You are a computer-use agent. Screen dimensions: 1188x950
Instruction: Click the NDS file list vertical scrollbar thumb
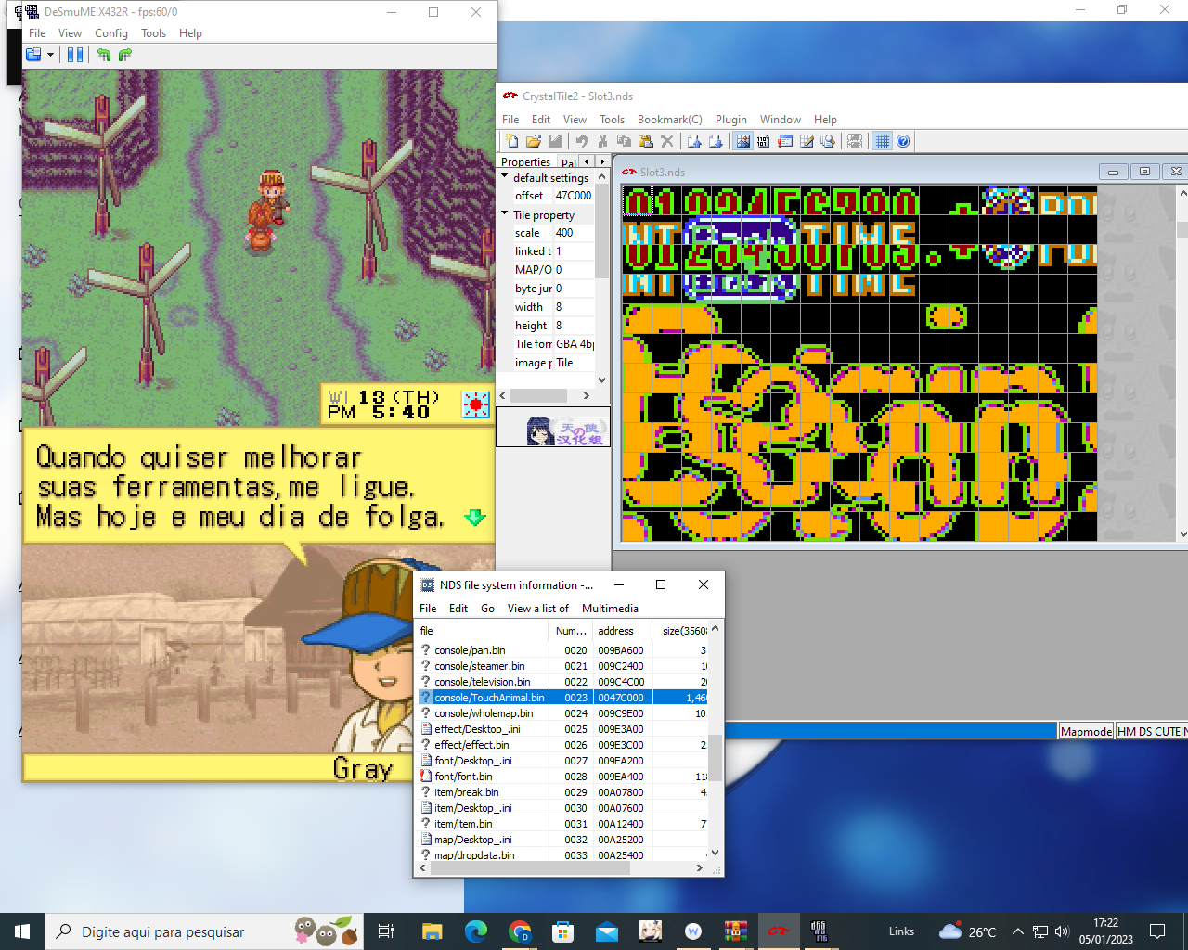(715, 758)
